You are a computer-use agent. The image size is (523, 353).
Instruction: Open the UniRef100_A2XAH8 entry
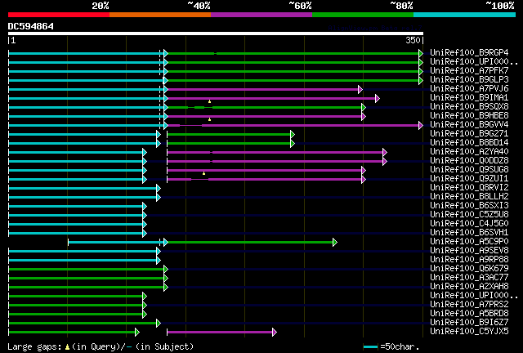[x=469, y=287]
